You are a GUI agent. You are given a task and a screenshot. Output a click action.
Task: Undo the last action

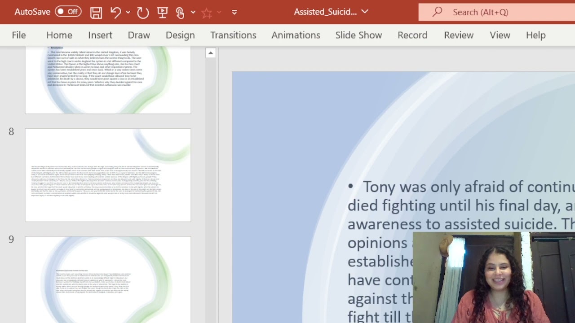(116, 12)
